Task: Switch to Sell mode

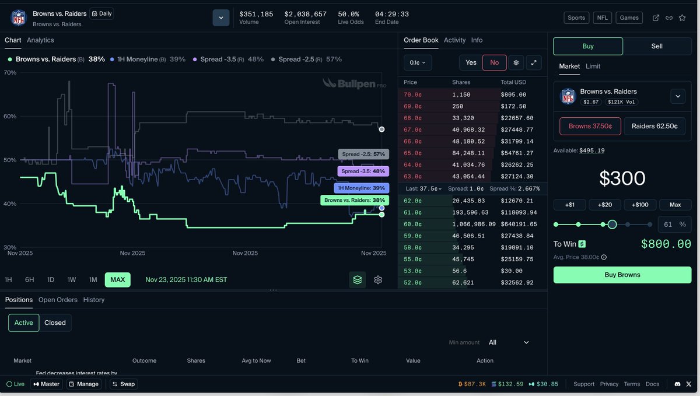Action: (657, 46)
